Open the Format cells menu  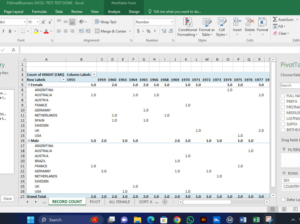click(x=262, y=27)
